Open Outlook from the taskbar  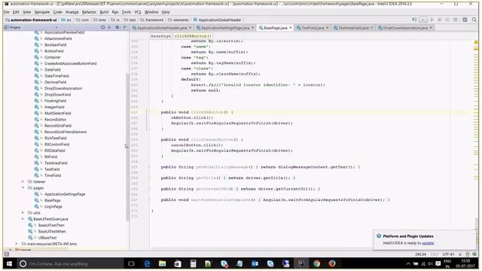(255, 263)
